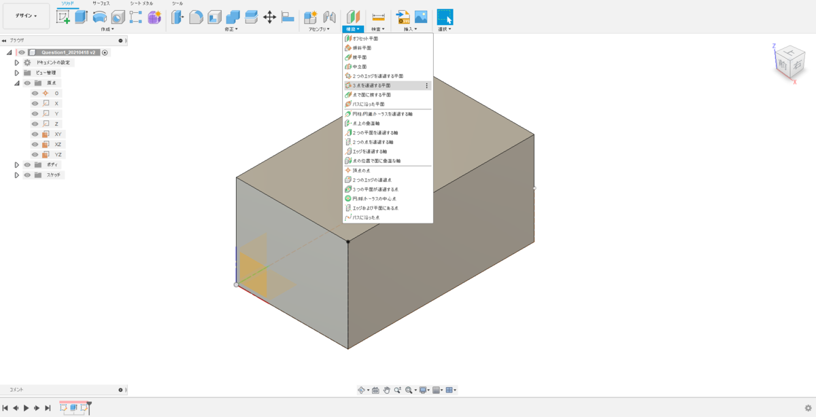The image size is (816, 417).
Task: Select the Press Pull tool icon
Action: click(177, 17)
